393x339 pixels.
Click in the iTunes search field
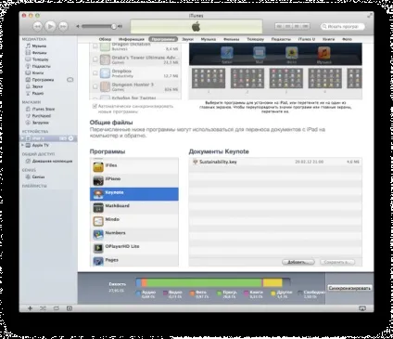point(343,27)
